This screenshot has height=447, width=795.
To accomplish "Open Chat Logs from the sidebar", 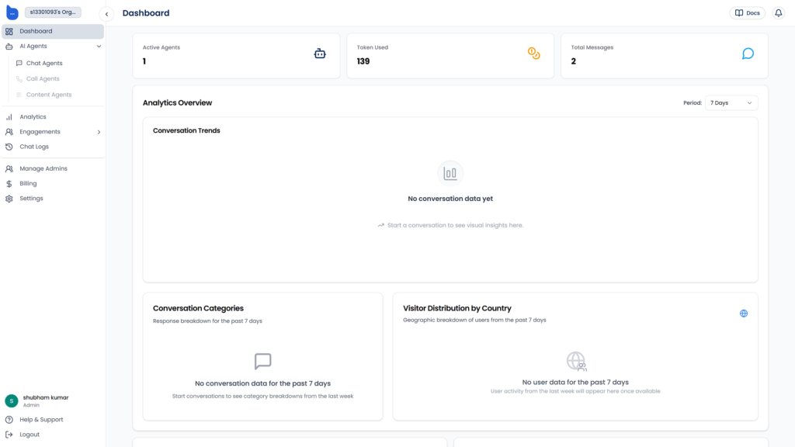I will point(34,147).
